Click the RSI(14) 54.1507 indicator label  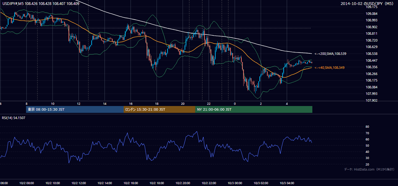14,118
